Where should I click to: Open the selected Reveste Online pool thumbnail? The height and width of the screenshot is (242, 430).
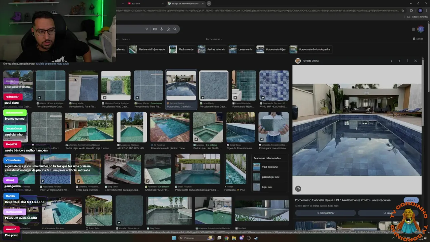tap(181, 85)
